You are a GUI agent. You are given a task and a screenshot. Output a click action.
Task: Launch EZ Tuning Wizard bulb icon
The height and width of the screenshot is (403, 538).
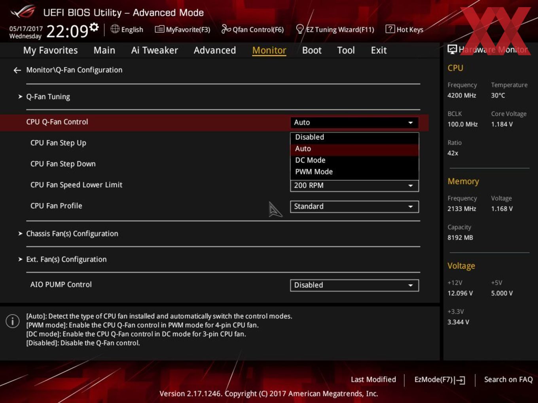pos(300,29)
